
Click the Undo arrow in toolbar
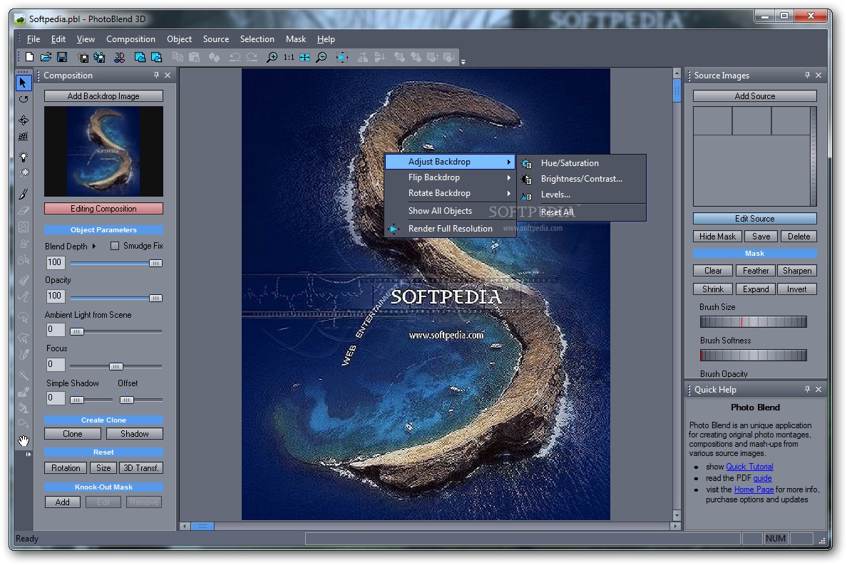point(235,57)
